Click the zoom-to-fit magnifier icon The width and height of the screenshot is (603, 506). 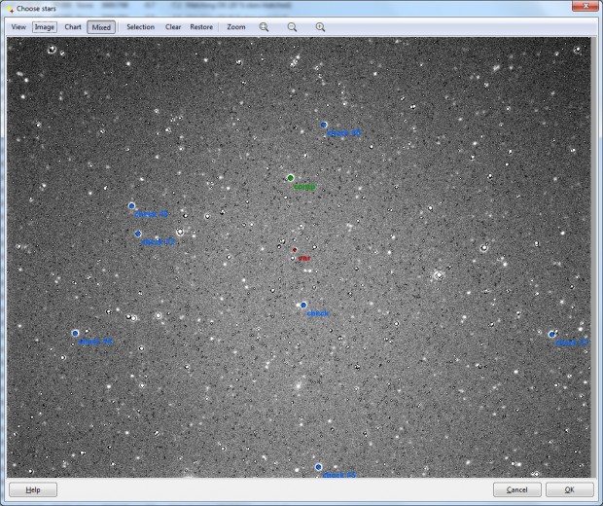(x=264, y=27)
